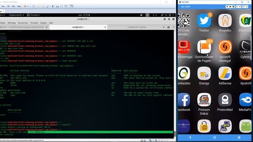Image resolution: width=253 pixels, height=142 pixels.
Task: Open the Facebook app
Action: (184, 100)
